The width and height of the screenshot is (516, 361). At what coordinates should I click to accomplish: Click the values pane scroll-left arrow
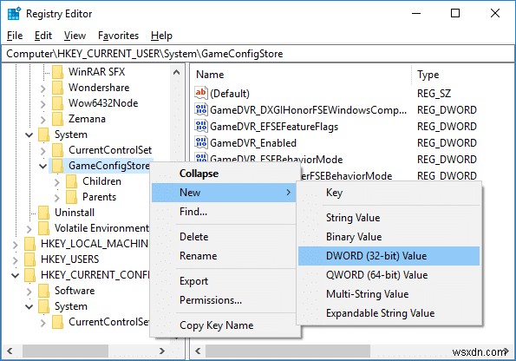pyautogui.click(x=198, y=351)
